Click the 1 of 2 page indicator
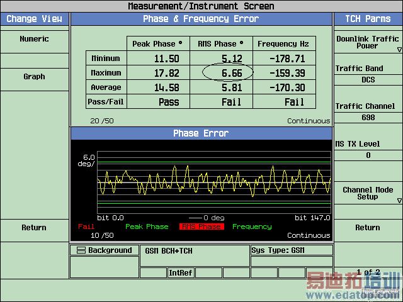 pos(368,272)
